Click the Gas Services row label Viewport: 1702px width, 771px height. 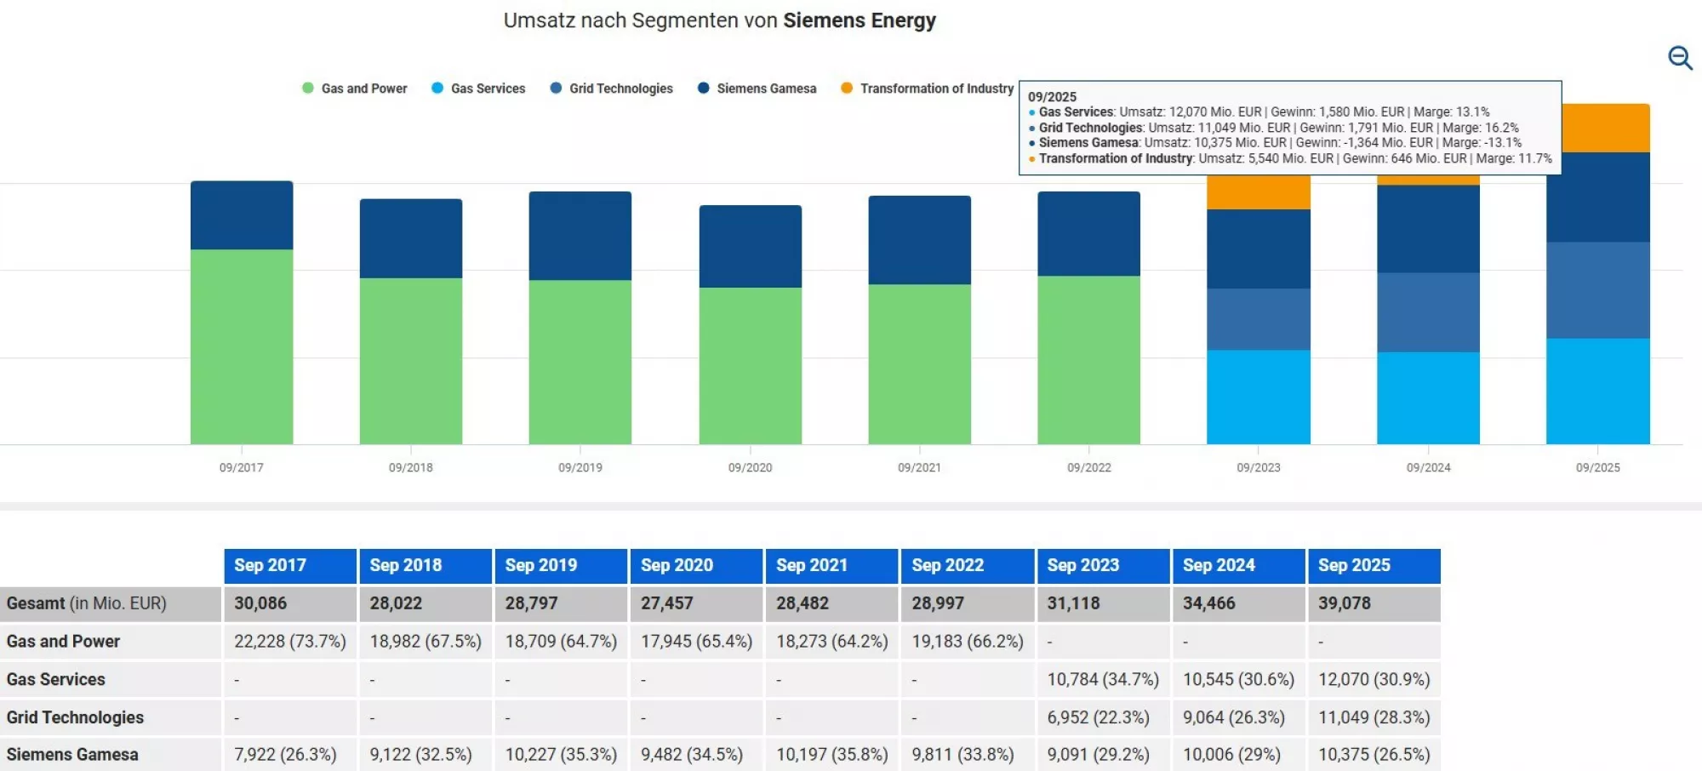tap(56, 680)
